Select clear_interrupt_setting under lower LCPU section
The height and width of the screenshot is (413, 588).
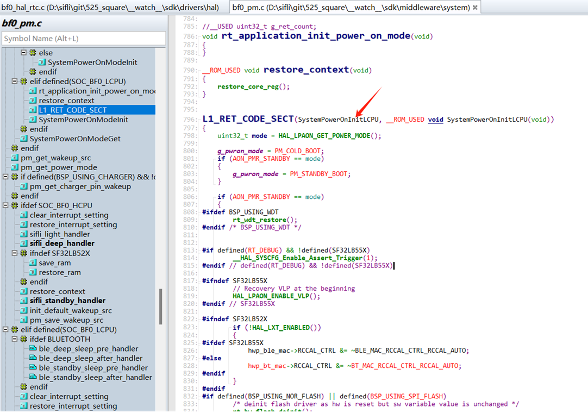(x=69, y=397)
